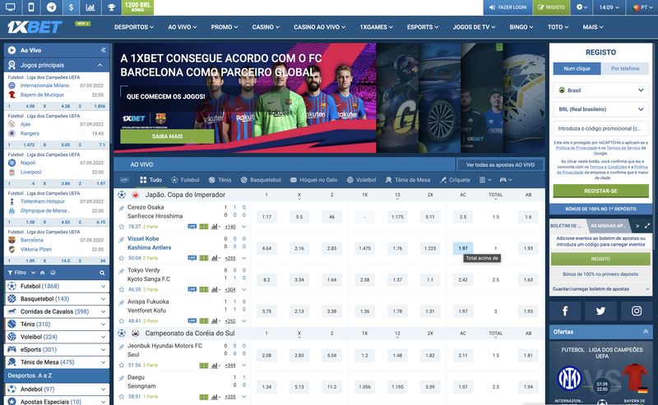
Task: Click odds 8.2 for Tokyo Verdy win
Action: click(266, 279)
